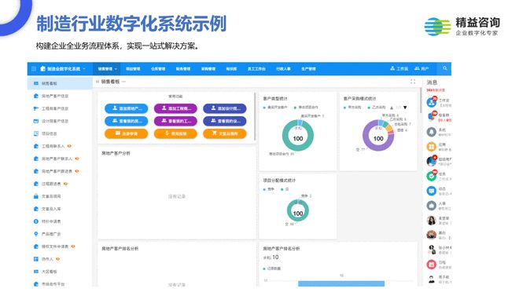Open 市场合作平台 sidebar item
Screen dimensions: 519x292
click(x=60, y=284)
